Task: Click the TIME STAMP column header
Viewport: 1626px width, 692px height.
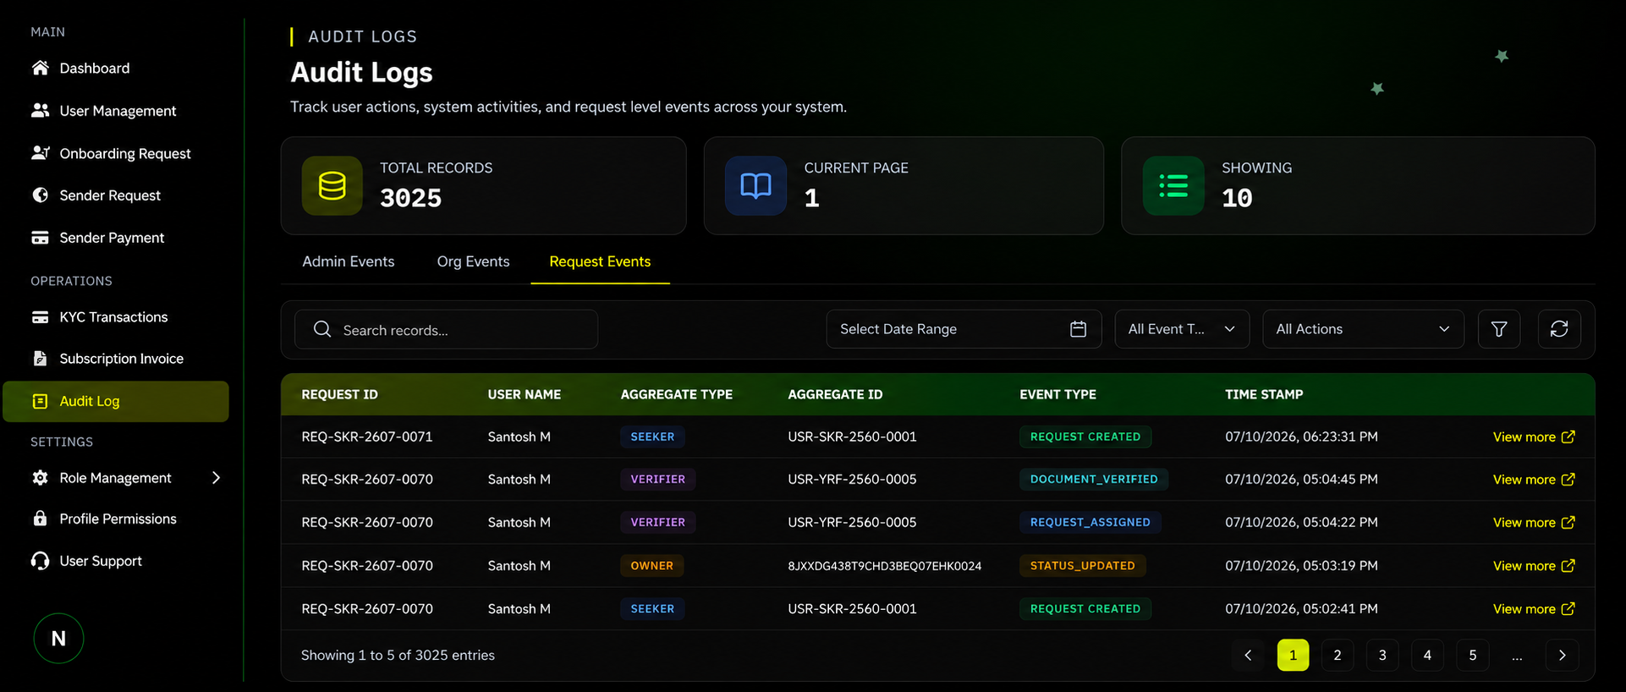Action: (x=1264, y=394)
